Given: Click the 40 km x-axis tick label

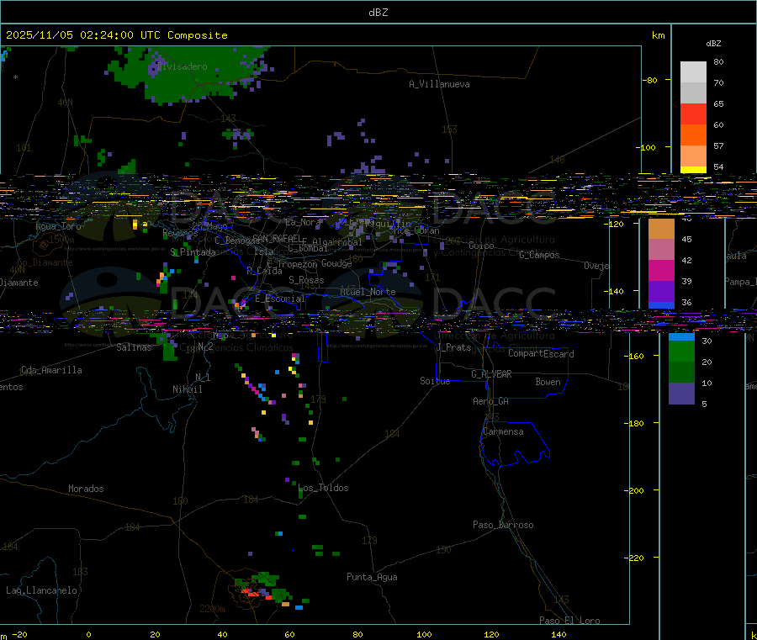Looking at the screenshot, I should (222, 634).
